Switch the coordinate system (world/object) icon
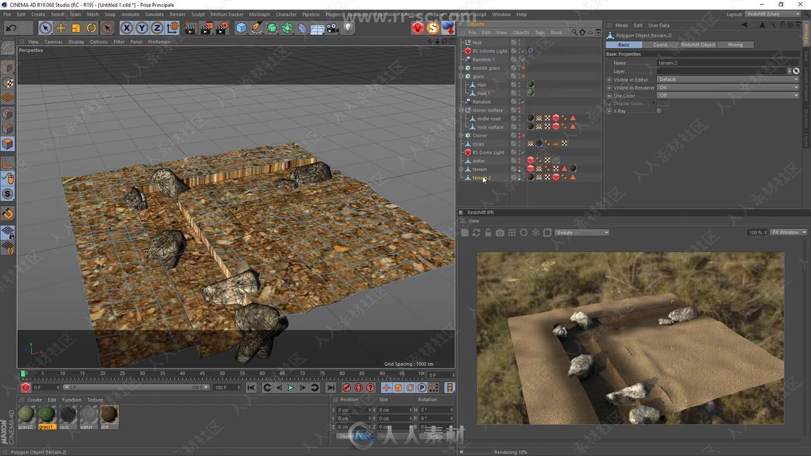The image size is (811, 456). pos(173,28)
